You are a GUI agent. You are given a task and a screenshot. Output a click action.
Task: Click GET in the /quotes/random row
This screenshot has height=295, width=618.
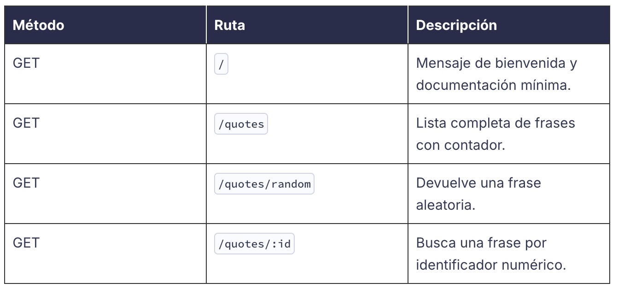tap(26, 183)
